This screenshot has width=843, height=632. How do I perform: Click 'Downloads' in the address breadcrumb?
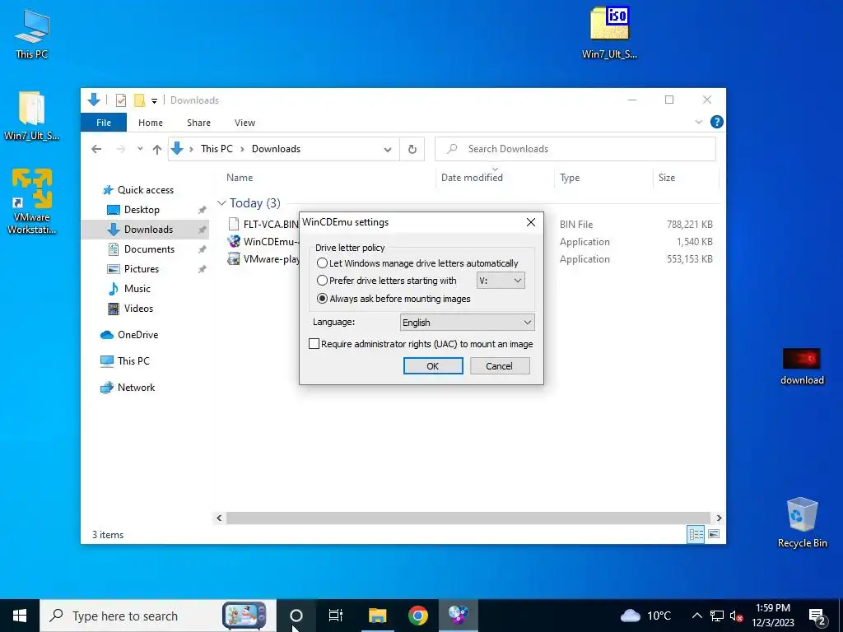(276, 149)
